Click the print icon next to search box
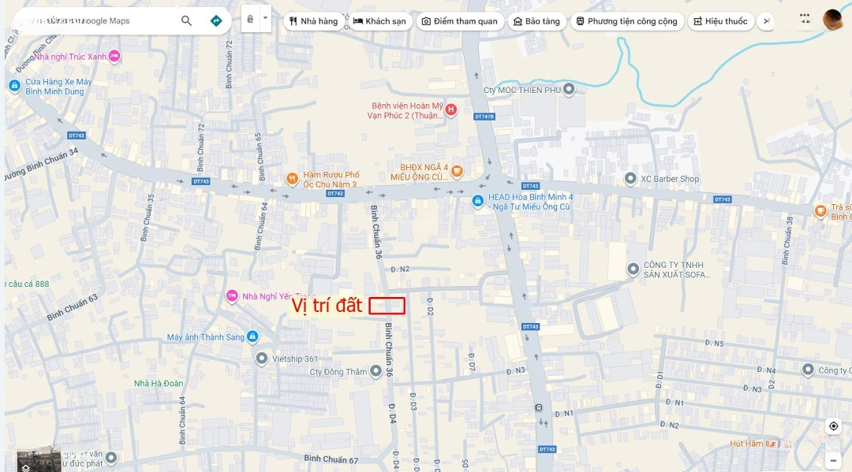The image size is (852, 472). 250,18
